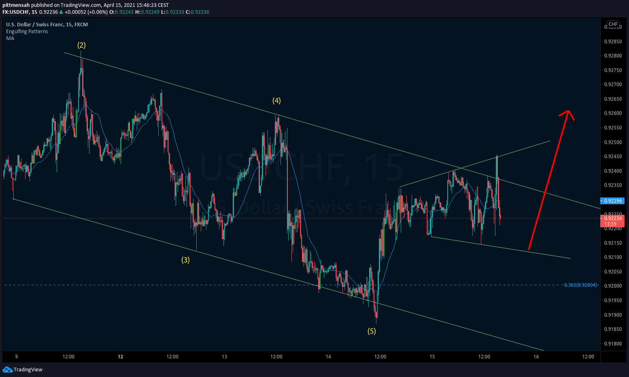The width and height of the screenshot is (629, 377).
Task: Click the open value O:0.92243
Action: (x=121, y=12)
